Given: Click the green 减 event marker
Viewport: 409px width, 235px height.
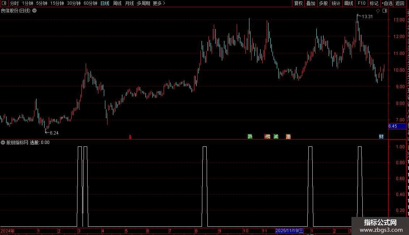Looking at the screenshot, I should (276, 137).
